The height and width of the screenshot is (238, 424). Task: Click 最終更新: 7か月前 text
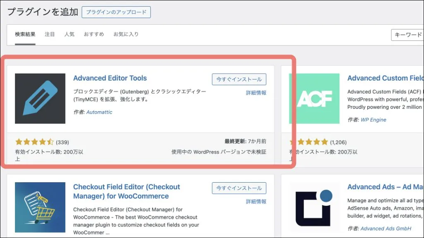[245, 141]
